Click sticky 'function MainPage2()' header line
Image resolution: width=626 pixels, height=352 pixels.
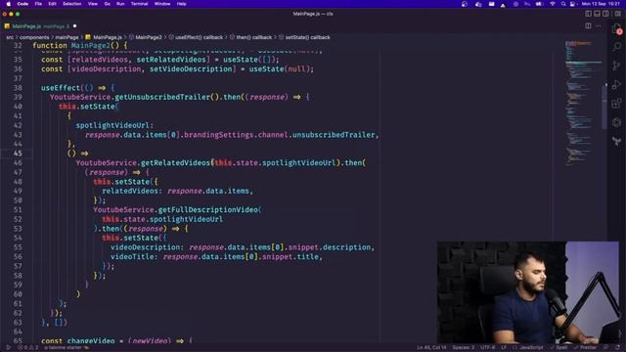tap(80, 46)
